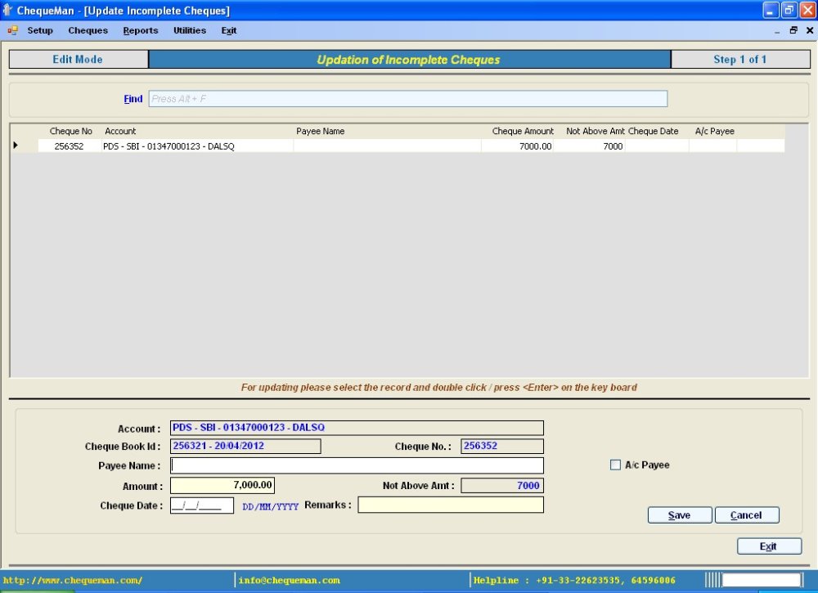Open the Cheques menu
Viewport: 818px width, 593px height.
tap(88, 30)
